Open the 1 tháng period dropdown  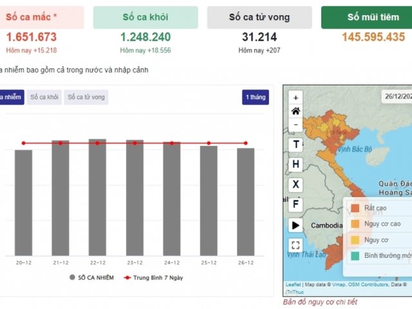(256, 98)
